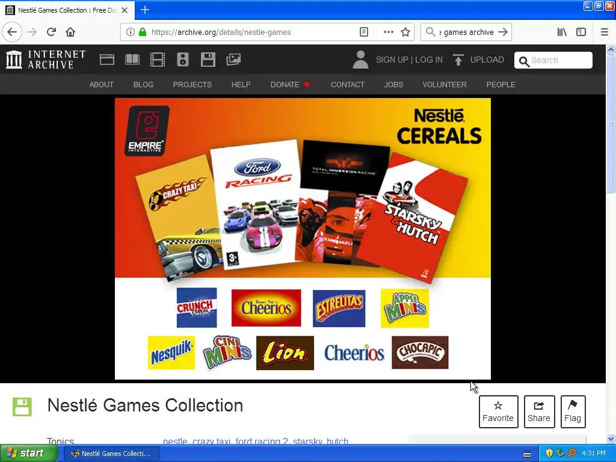Click the page vertical scrollbar thumb

pos(611,124)
